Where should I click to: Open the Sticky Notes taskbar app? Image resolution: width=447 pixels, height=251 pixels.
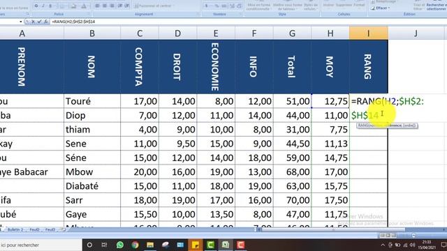coord(196,245)
